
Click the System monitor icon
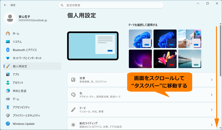(x=8, y=42)
